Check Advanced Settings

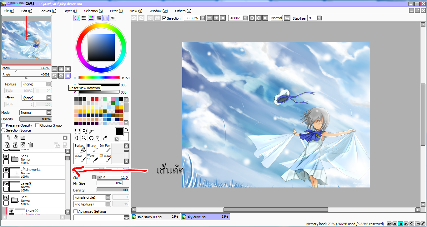click(75, 211)
